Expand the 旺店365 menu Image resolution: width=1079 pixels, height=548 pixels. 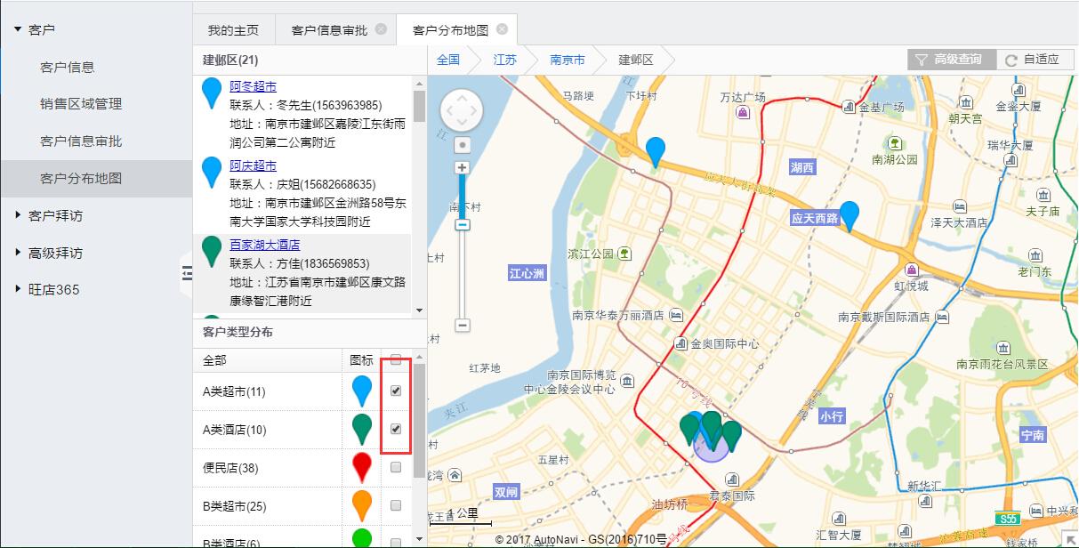pyautogui.click(x=53, y=289)
